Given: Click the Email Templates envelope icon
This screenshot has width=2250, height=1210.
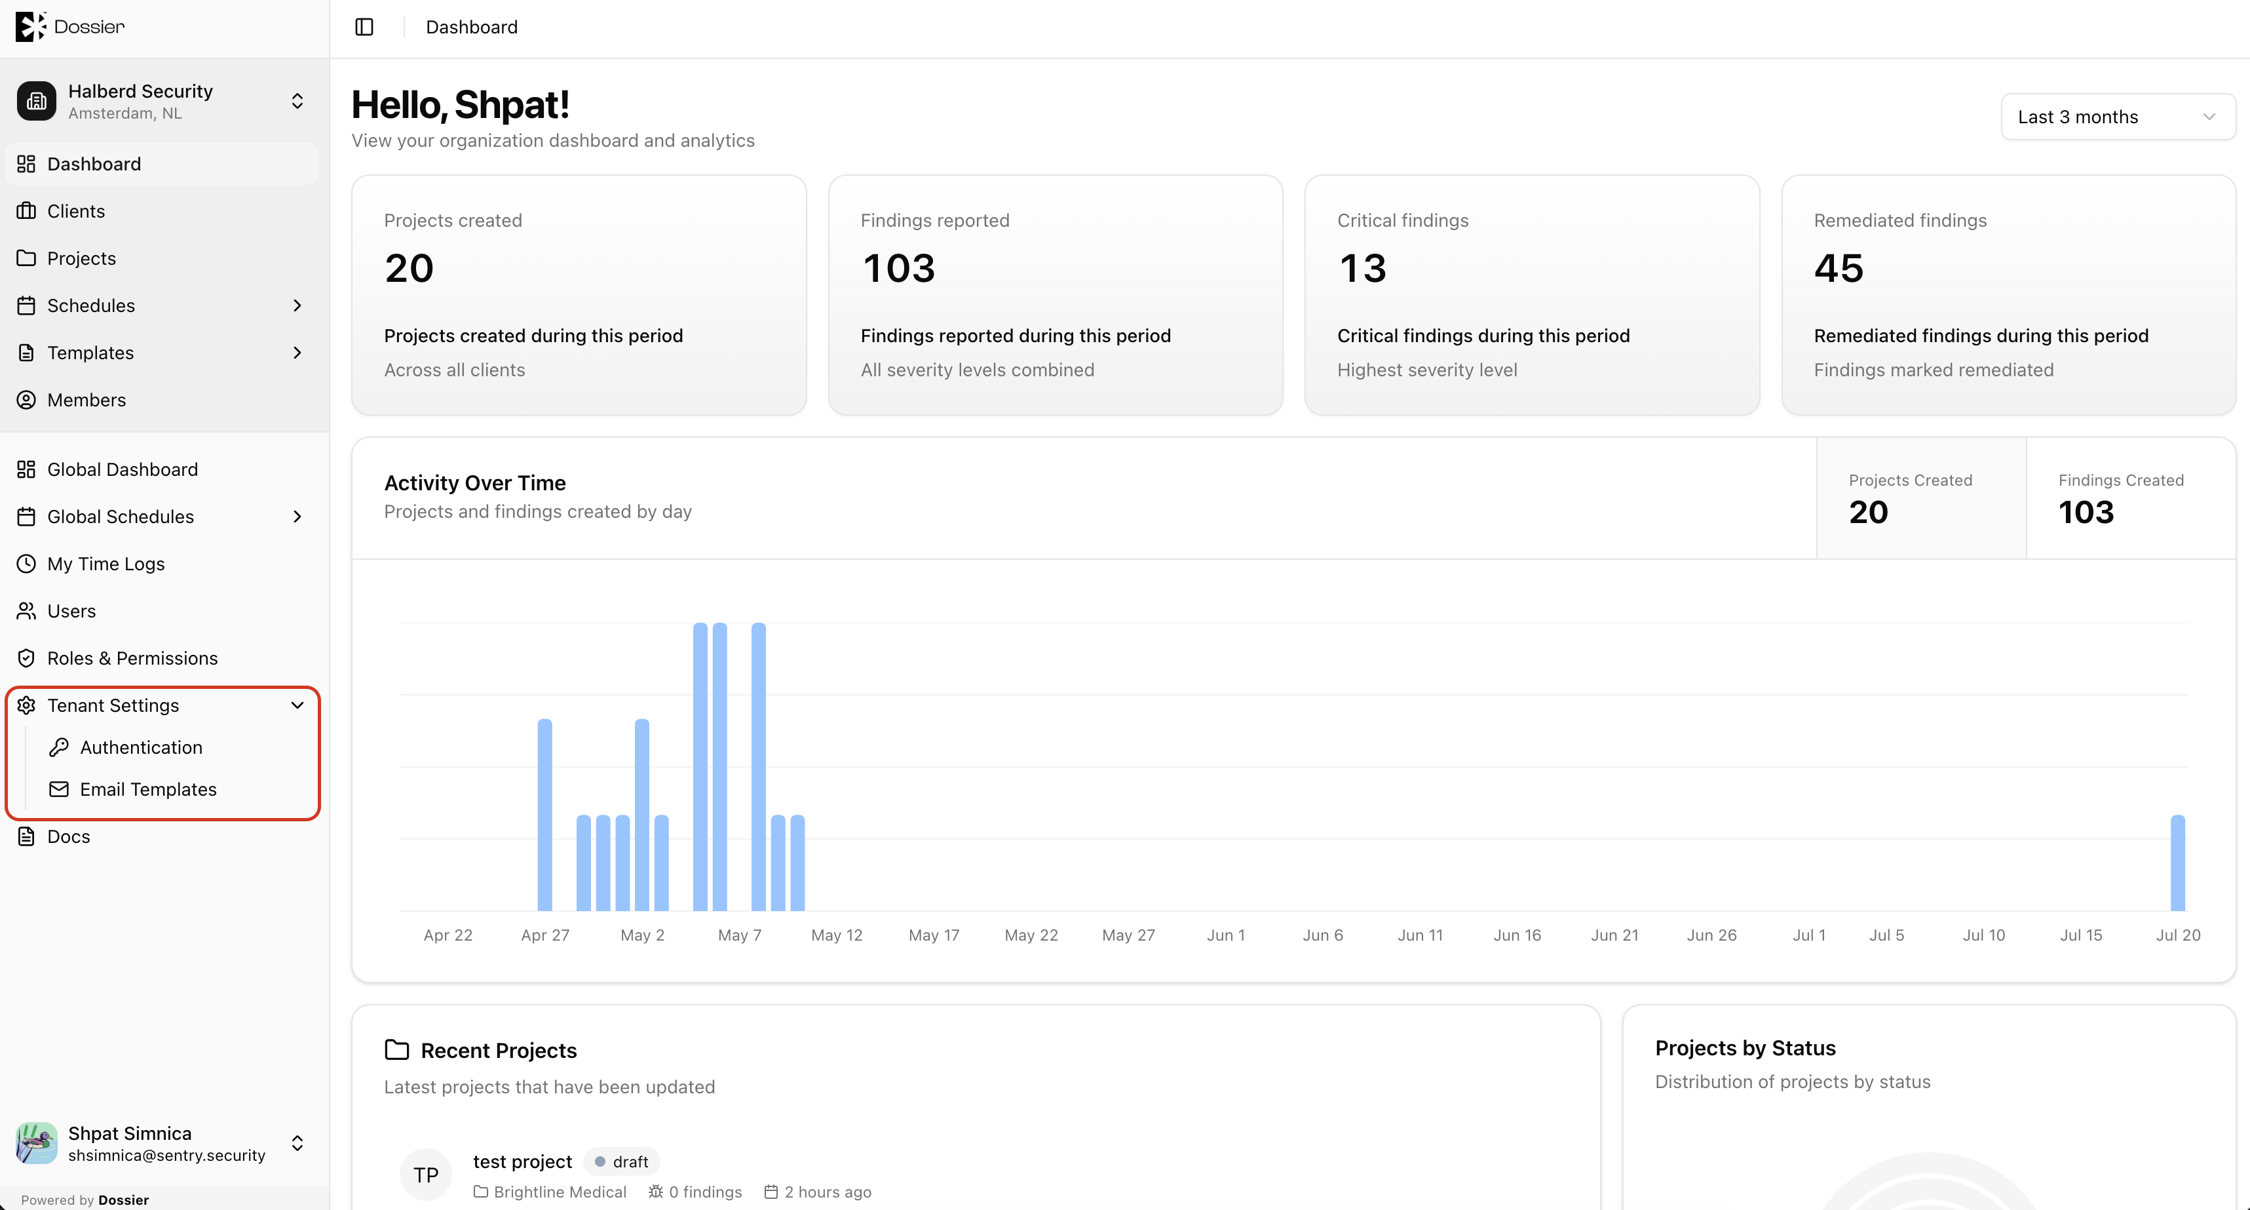Looking at the screenshot, I should point(58,790).
